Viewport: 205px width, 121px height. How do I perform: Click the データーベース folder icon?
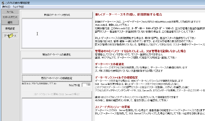(10, 36)
